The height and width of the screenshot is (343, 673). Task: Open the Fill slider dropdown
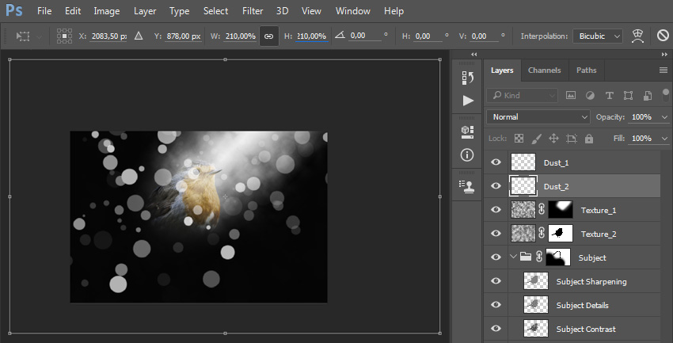point(665,139)
